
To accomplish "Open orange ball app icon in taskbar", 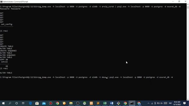I will (x=64, y=103).
